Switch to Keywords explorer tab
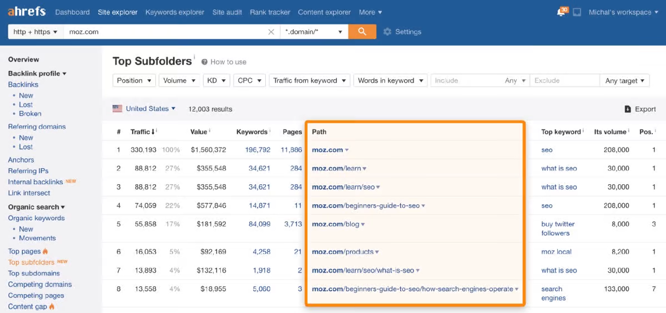The width and height of the screenshot is (666, 313). pos(174,12)
